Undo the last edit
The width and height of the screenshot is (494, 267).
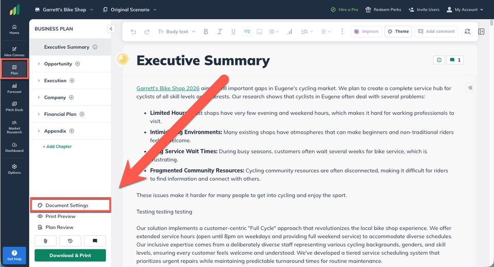pyautogui.click(x=133, y=31)
